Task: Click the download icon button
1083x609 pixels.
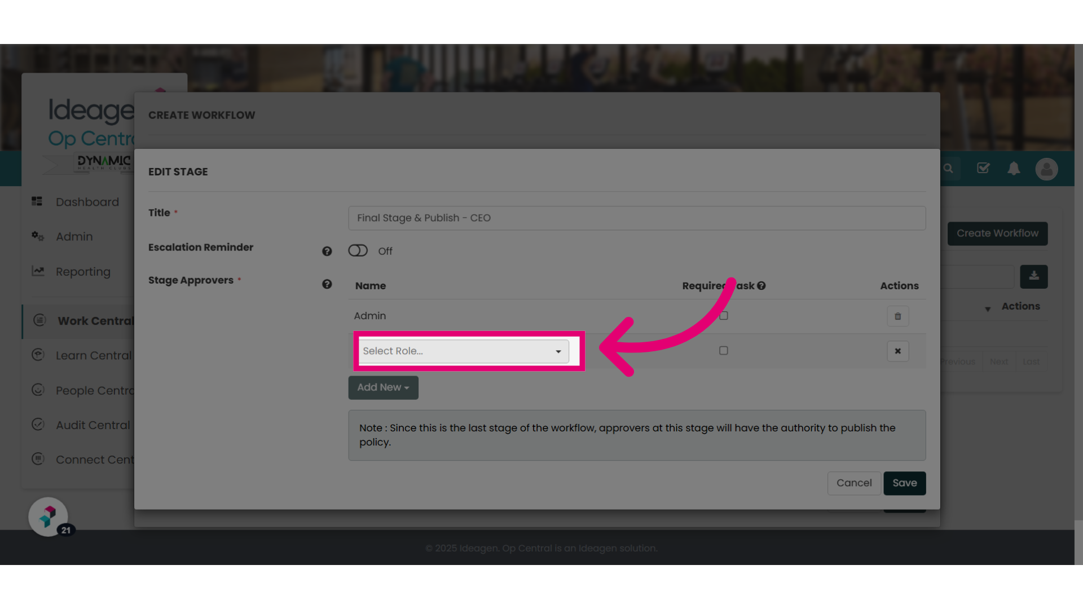Action: (1033, 276)
